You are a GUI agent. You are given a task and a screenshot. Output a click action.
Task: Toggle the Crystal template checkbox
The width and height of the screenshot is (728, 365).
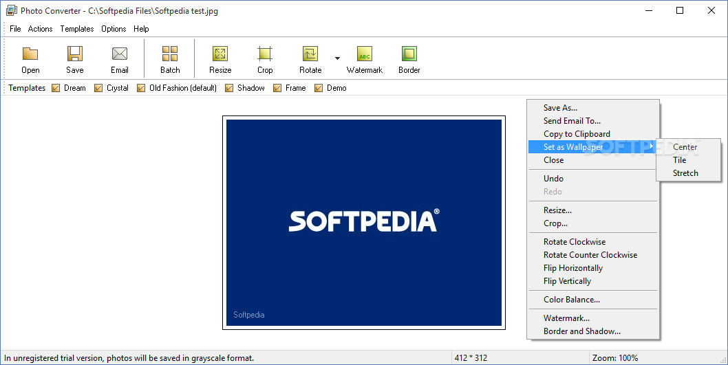pyautogui.click(x=98, y=88)
